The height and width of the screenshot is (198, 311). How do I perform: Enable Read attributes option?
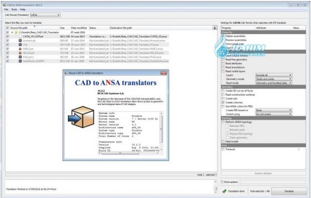click(x=223, y=63)
